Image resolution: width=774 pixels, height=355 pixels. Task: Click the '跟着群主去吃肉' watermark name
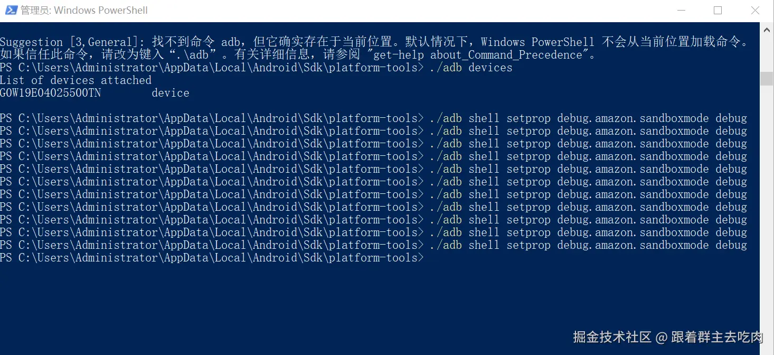(717, 337)
